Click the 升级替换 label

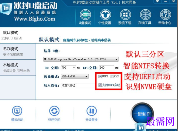coord(91,120)
